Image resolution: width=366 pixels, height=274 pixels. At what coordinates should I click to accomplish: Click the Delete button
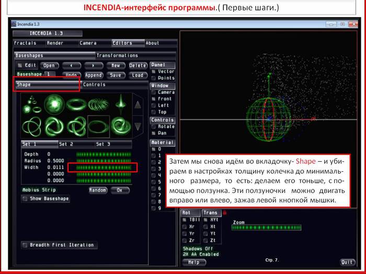click(138, 65)
